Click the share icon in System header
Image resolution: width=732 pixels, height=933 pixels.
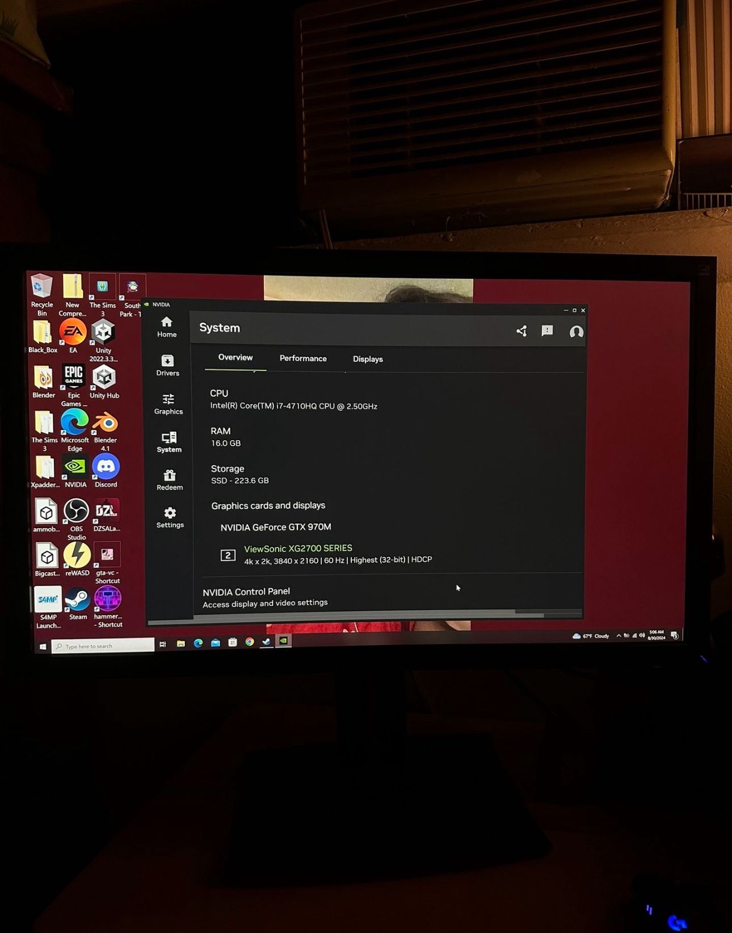click(x=521, y=331)
